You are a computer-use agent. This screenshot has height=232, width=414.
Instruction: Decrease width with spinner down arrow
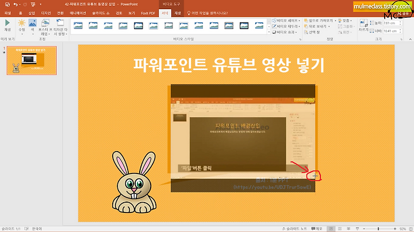[x=400, y=32]
